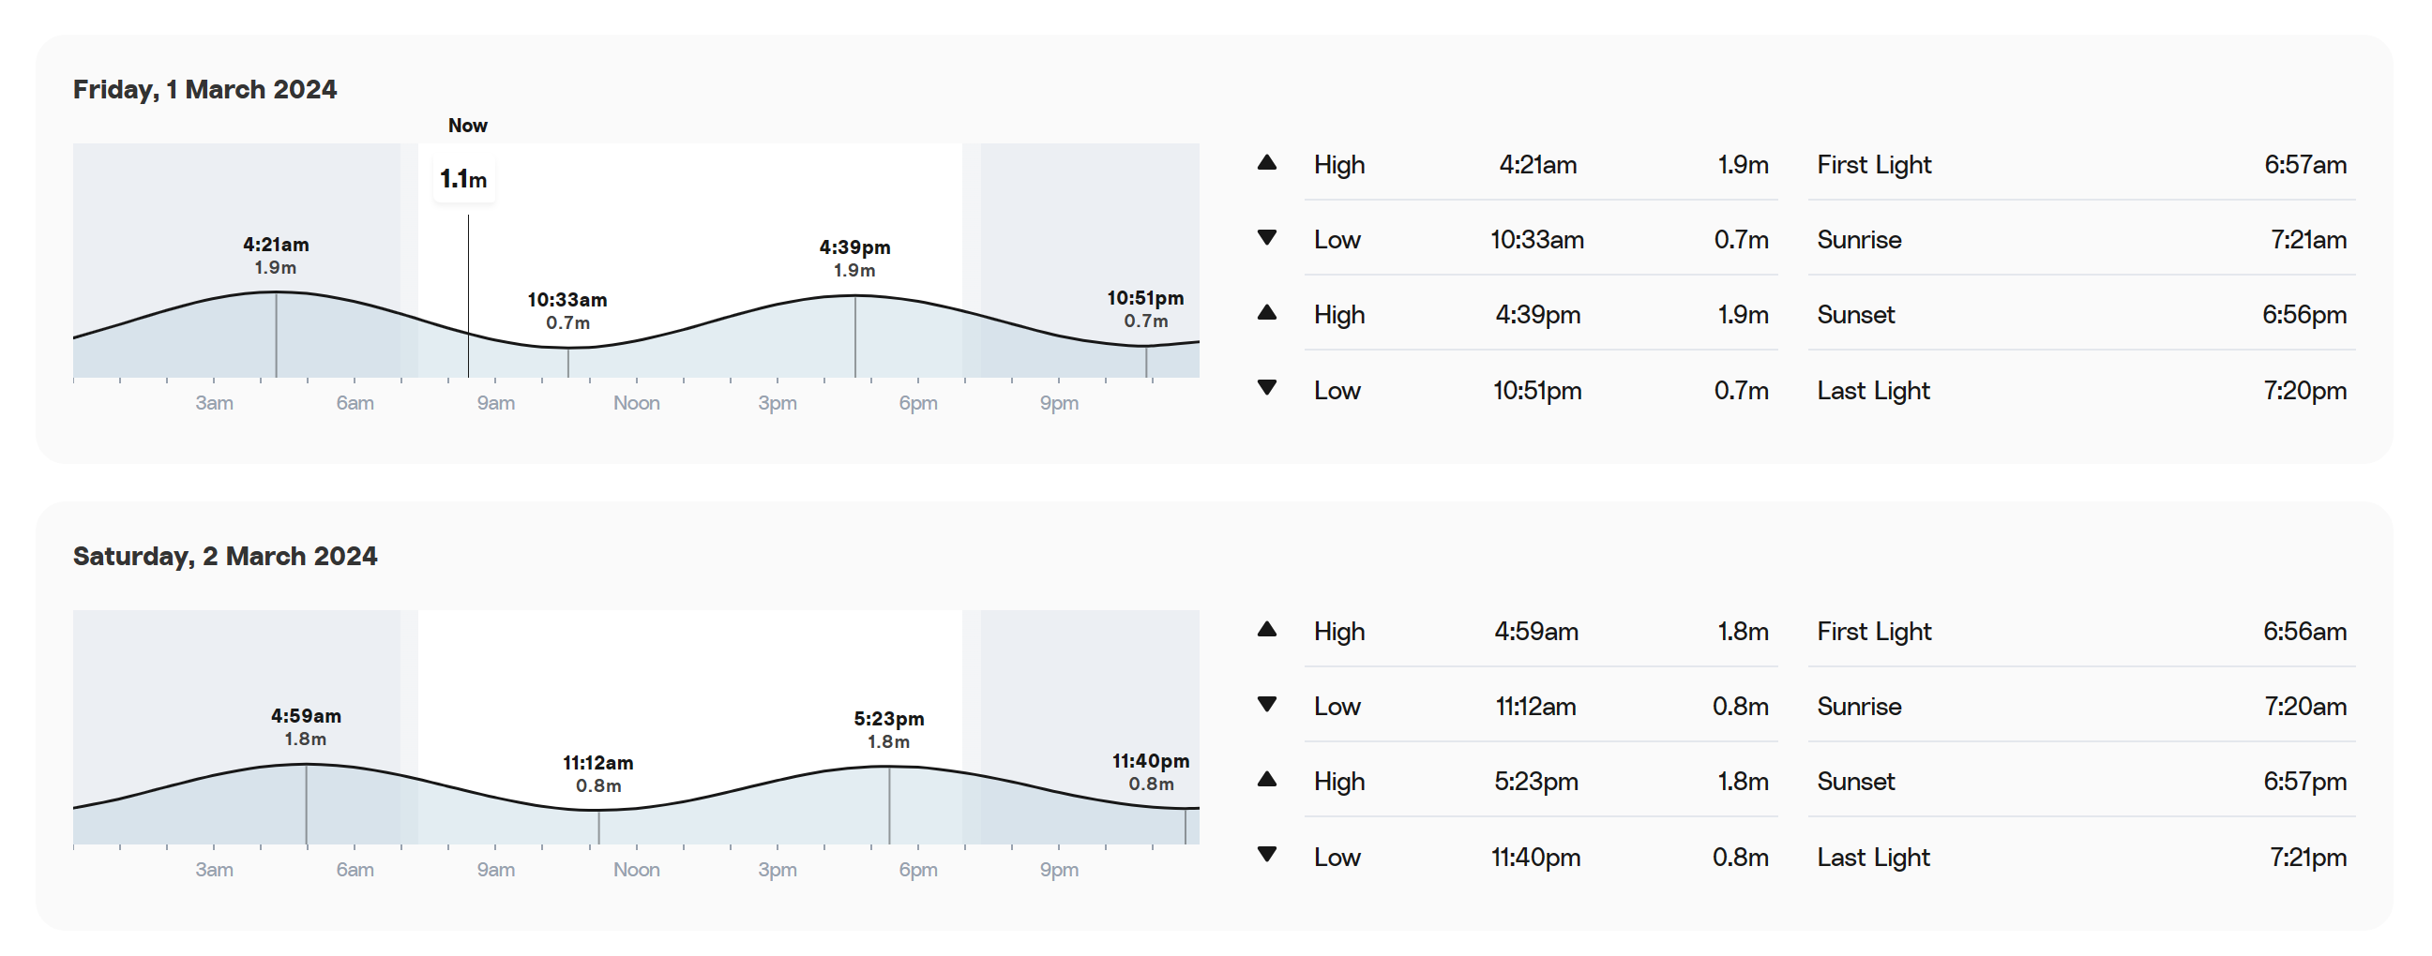The height and width of the screenshot is (956, 2432).
Task: Click the 'Saturday, 2 March 2024' heading
Action: tap(225, 557)
